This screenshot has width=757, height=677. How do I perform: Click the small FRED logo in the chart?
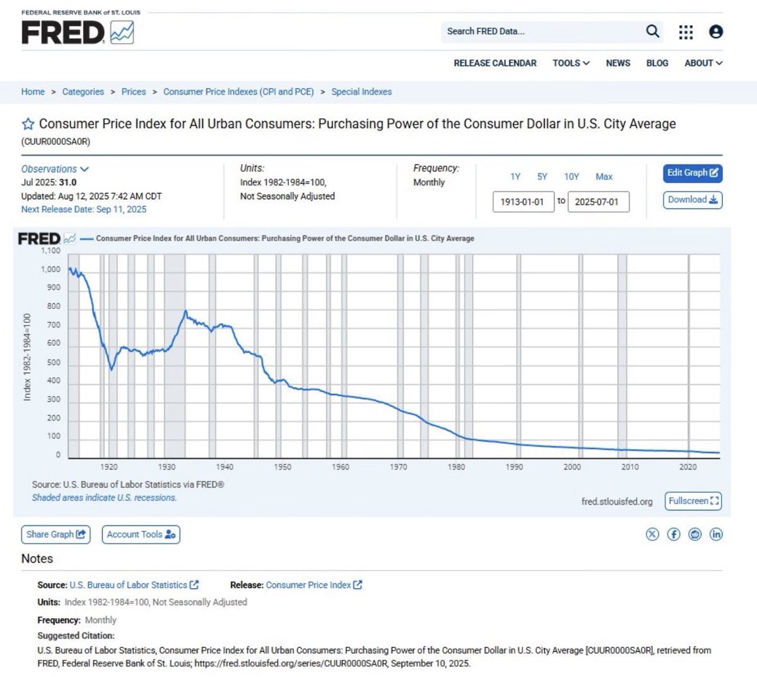point(47,239)
